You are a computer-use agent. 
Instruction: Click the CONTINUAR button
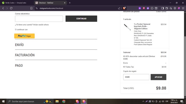coord(81,18)
